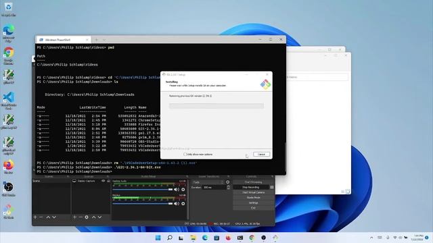433x243 pixels.
Task: Open Microsoft Edge desktop shortcut
Action: click(x=9, y=33)
